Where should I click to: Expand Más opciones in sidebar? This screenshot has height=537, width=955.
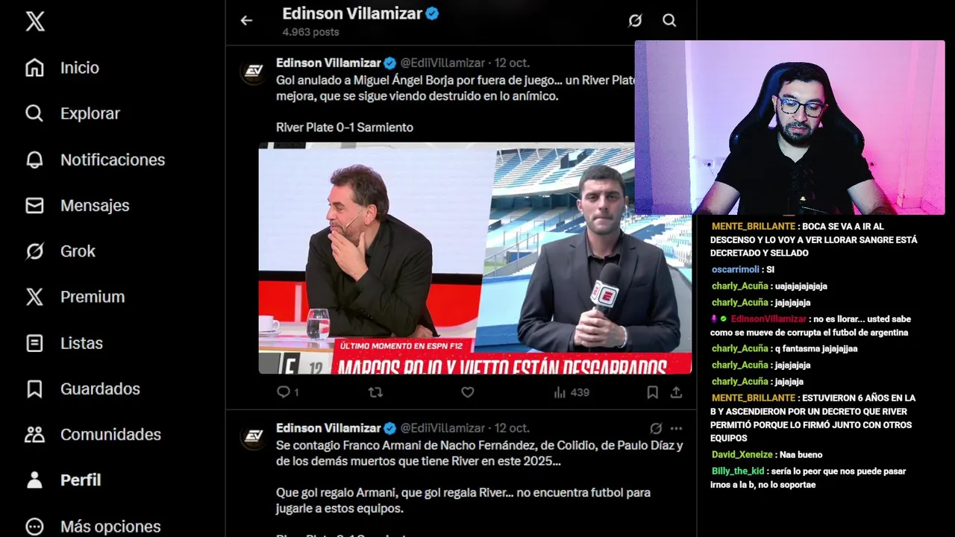[x=93, y=526]
